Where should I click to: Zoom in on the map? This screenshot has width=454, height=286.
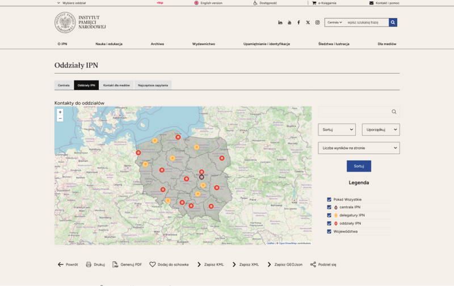pos(60,112)
